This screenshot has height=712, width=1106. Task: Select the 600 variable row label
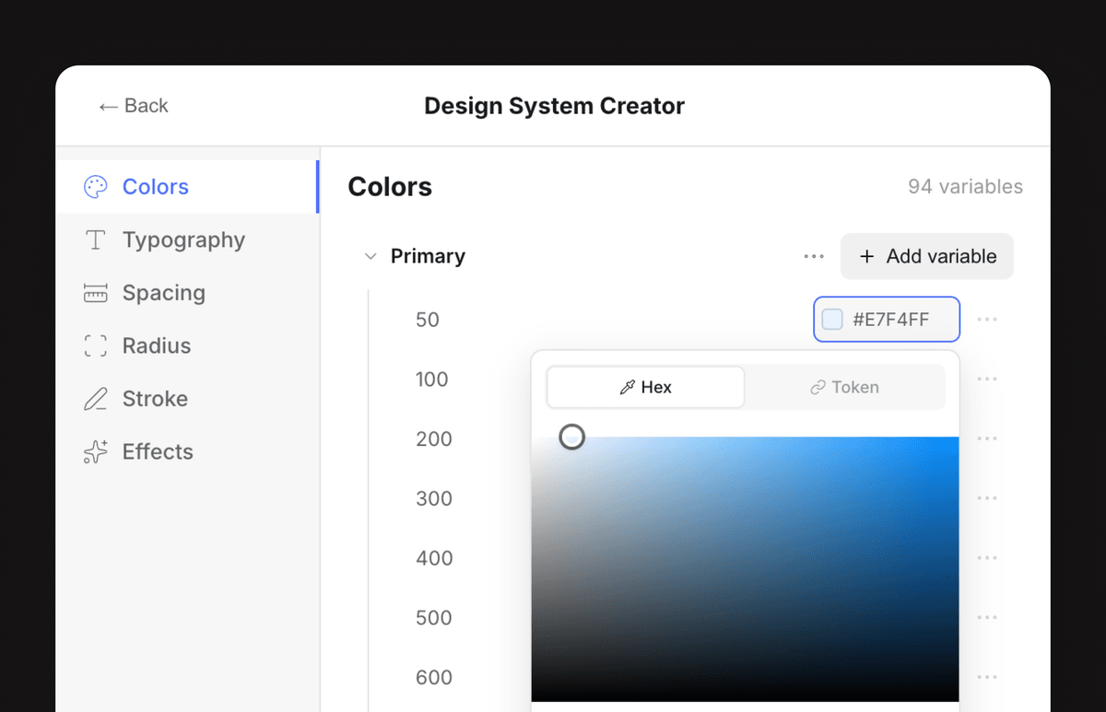click(x=434, y=678)
